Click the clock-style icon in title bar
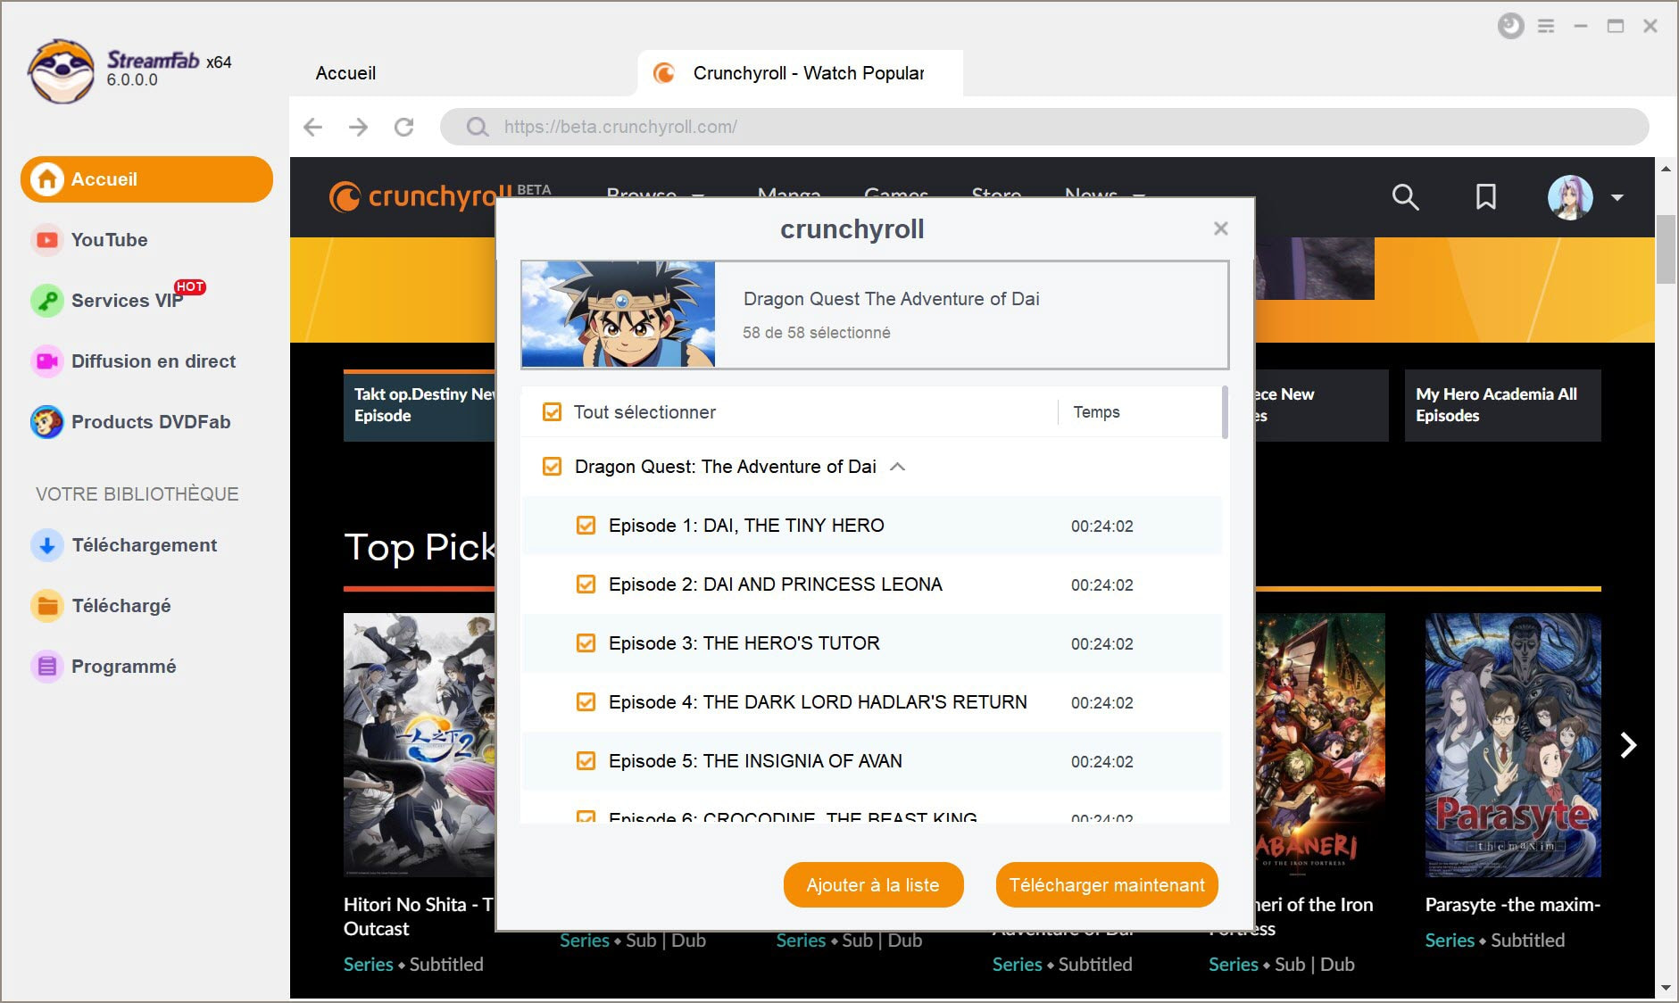The width and height of the screenshot is (1679, 1003). pyautogui.click(x=1510, y=26)
